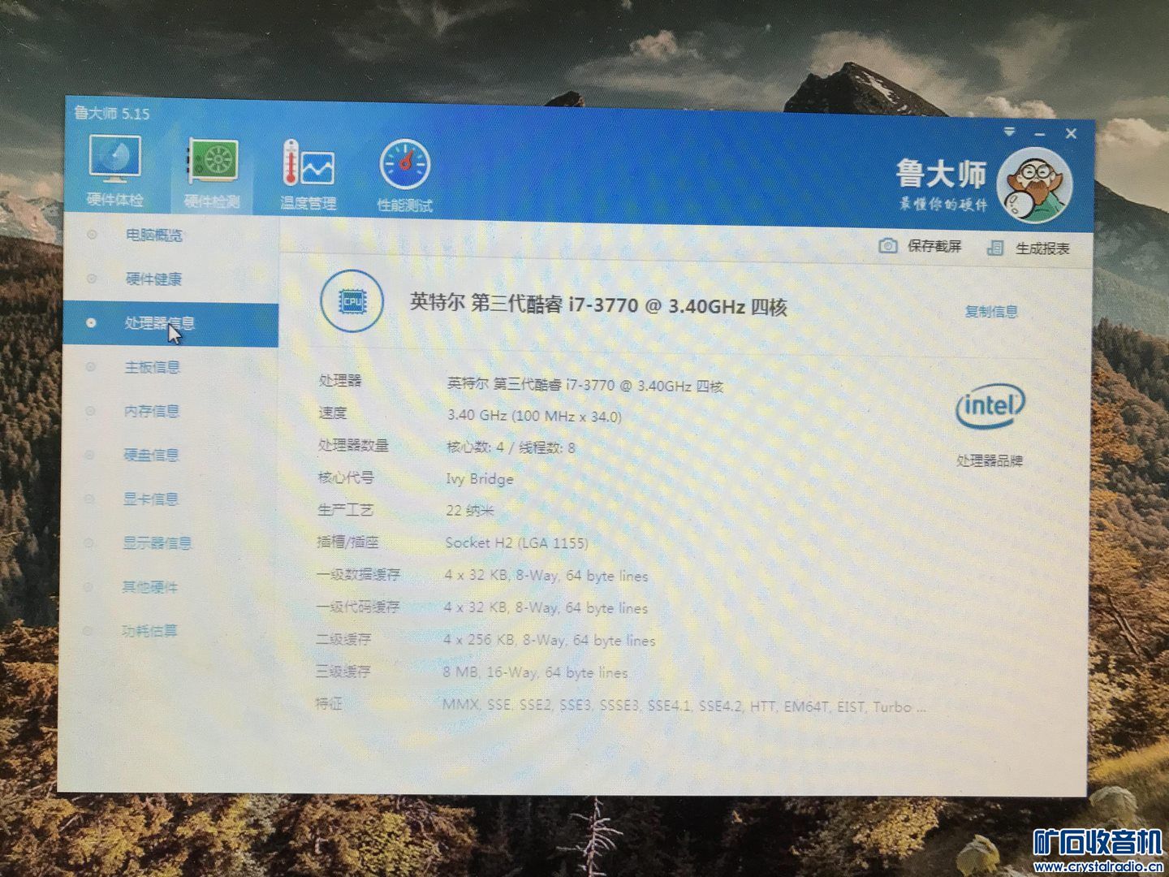Screen dimensions: 1169x877
Task: Click the value 核心数: 4 / 线程数: 8
Action: click(511, 447)
